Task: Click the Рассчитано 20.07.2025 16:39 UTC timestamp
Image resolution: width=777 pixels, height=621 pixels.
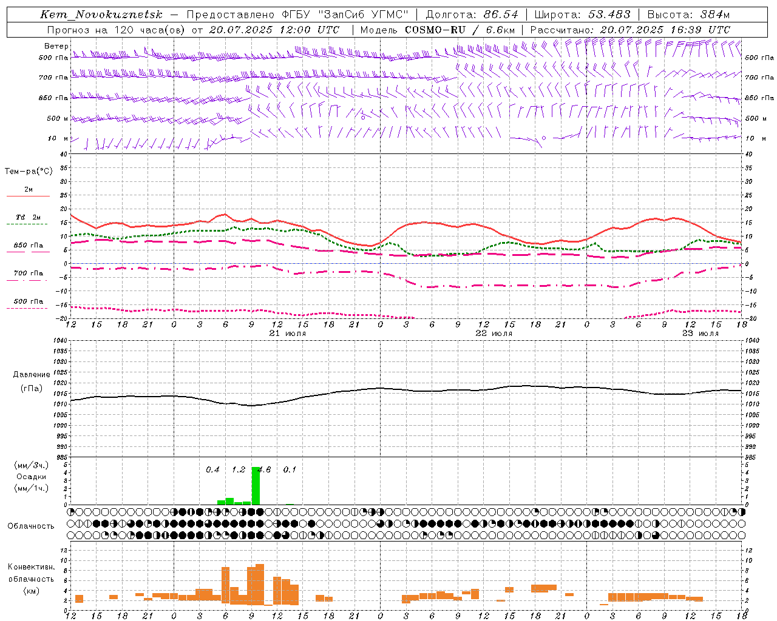Action: coord(630,30)
